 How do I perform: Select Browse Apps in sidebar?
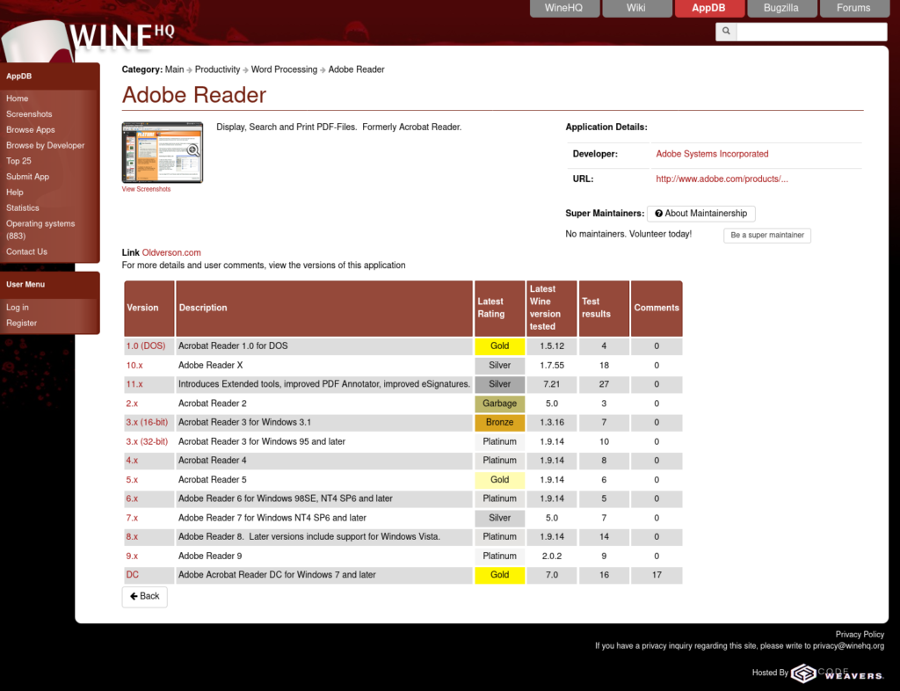click(31, 130)
